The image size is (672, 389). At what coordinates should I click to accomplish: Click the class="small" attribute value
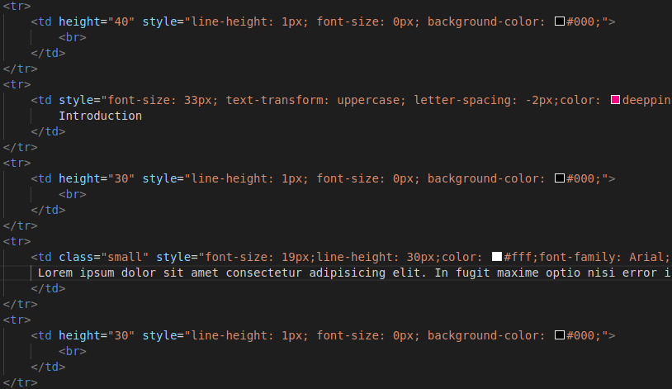pyautogui.click(x=125, y=257)
